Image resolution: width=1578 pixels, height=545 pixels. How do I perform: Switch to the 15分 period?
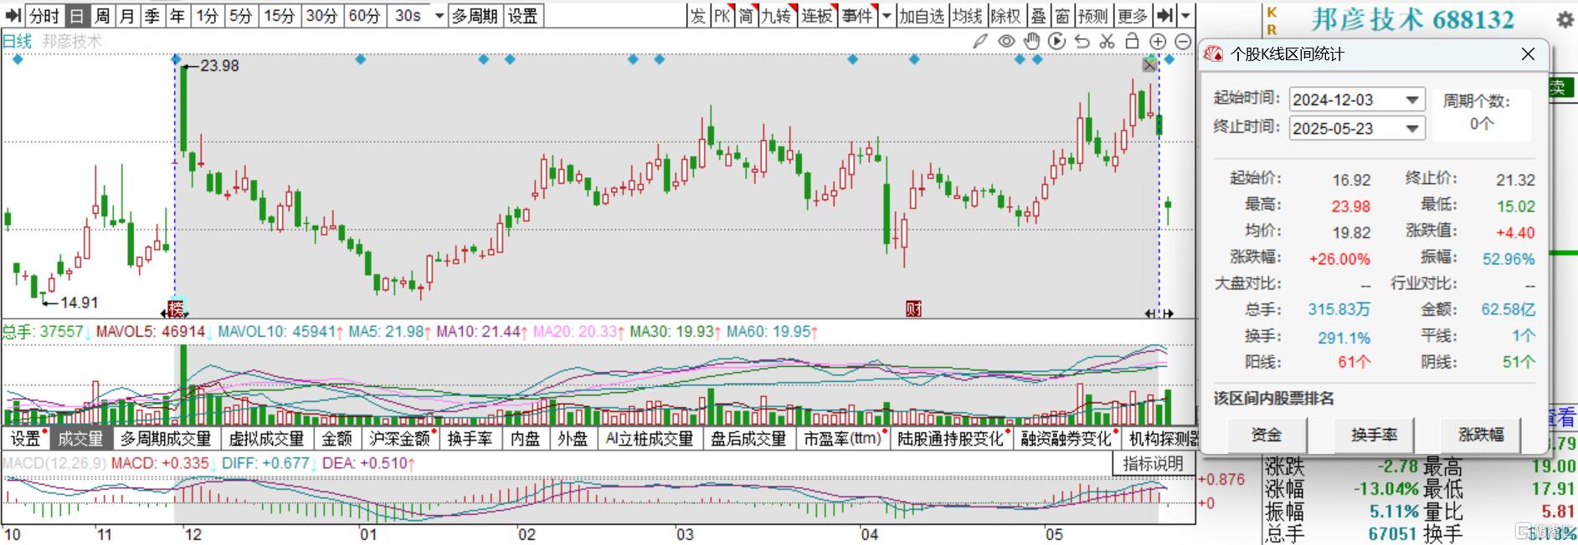[279, 16]
